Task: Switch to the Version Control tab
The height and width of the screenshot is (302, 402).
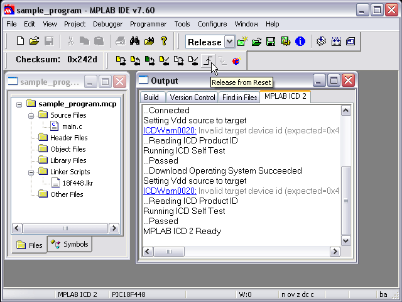Action: 192,98
